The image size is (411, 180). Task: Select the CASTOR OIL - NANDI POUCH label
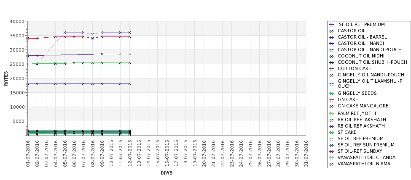pyautogui.click(x=370, y=50)
